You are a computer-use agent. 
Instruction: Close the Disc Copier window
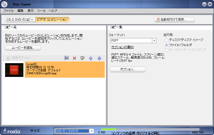210,4
